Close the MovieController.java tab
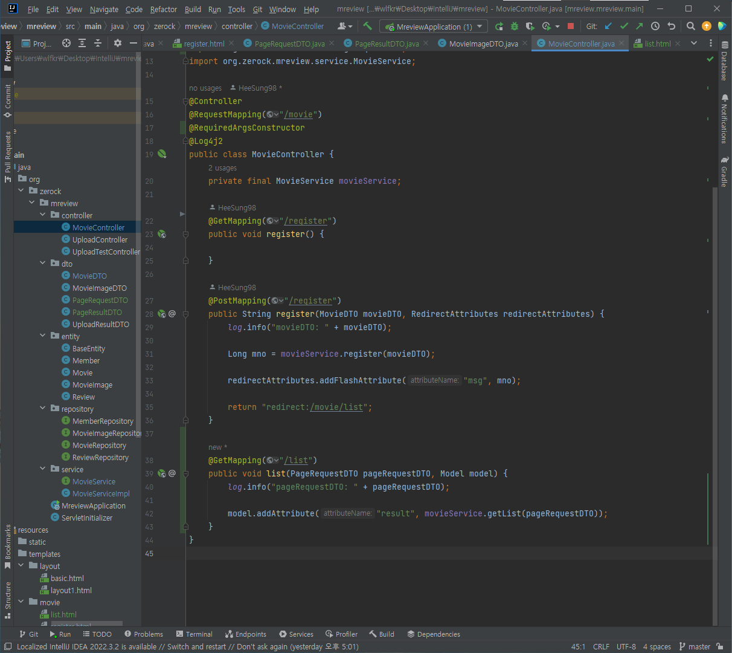 point(621,44)
